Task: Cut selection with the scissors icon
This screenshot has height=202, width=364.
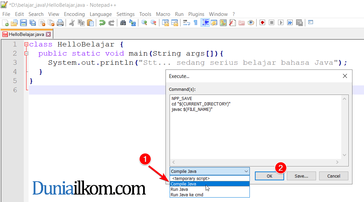Action: [72, 23]
